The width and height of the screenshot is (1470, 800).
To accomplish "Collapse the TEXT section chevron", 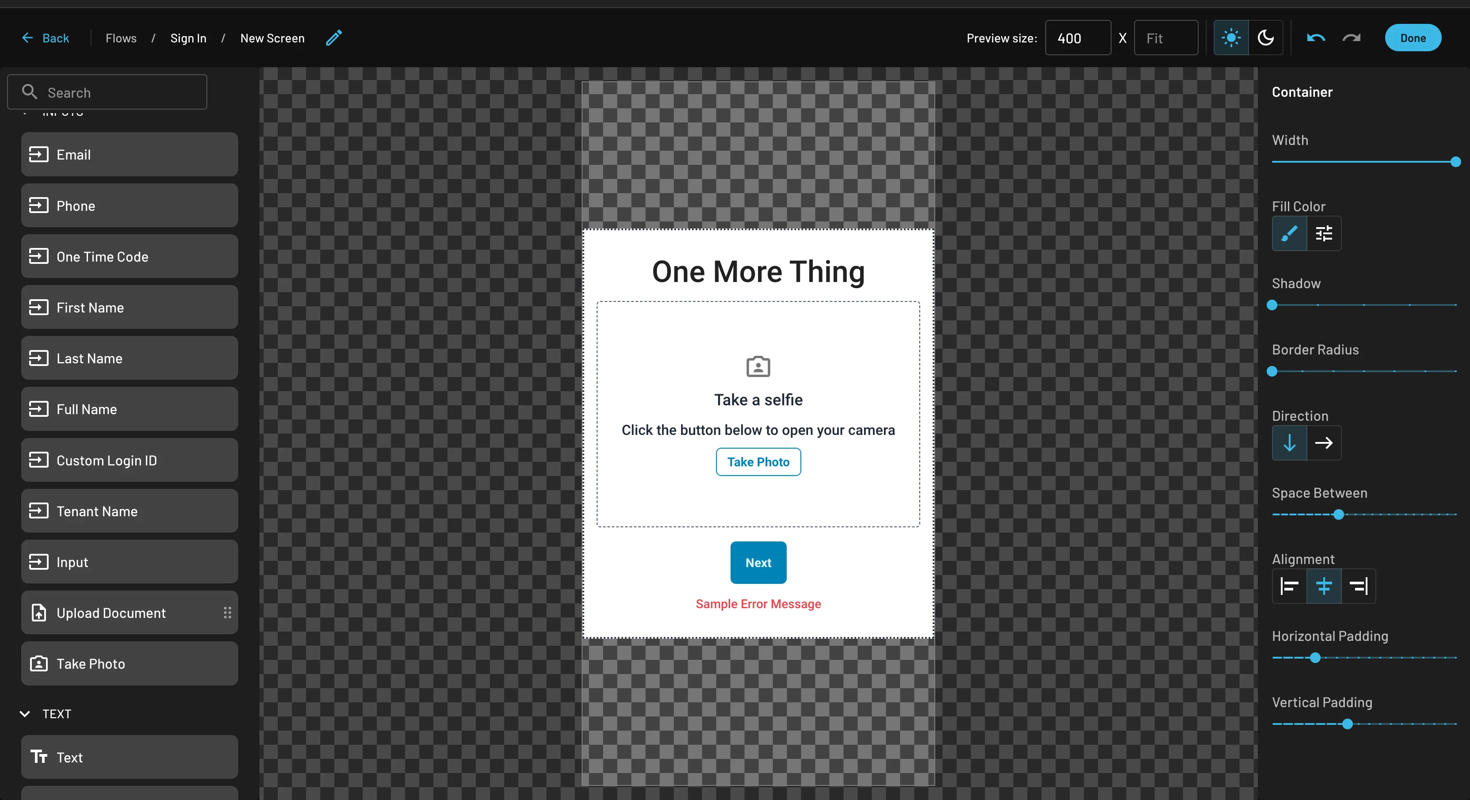I will (25, 714).
